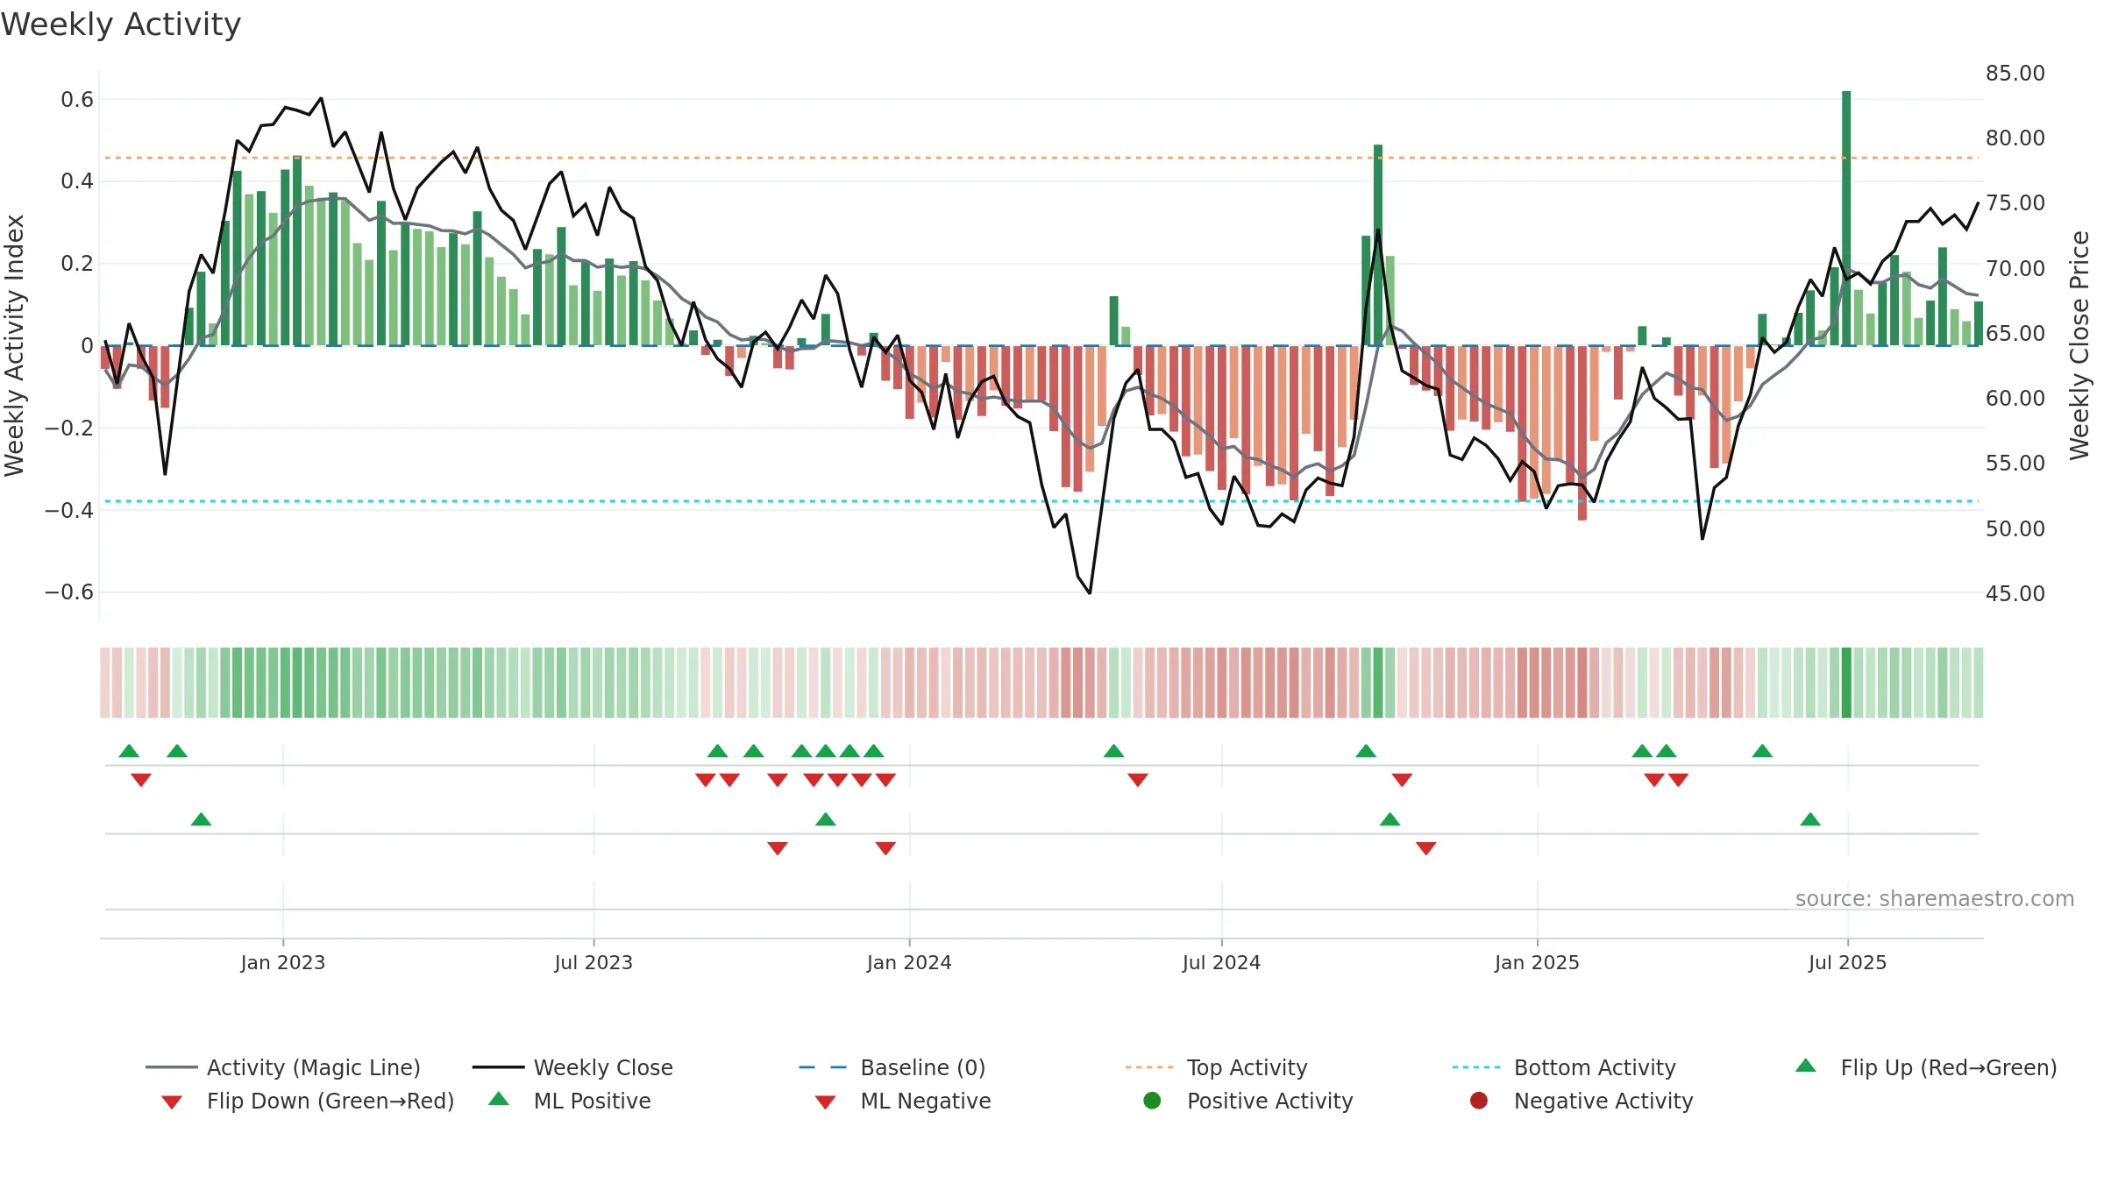Screen dimensions: 2104x1183
Task: Toggle the Activity (Magic Line) legend entry
Action: (x=283, y=1067)
